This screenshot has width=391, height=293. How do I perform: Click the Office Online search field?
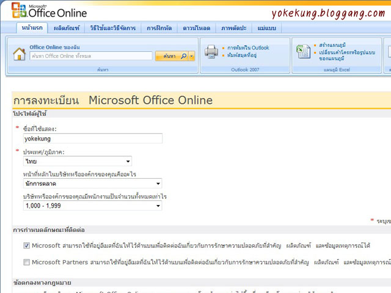click(91, 56)
